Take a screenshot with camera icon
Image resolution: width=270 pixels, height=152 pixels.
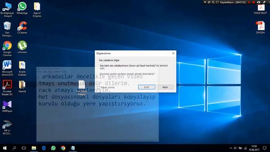(x=259, y=2)
